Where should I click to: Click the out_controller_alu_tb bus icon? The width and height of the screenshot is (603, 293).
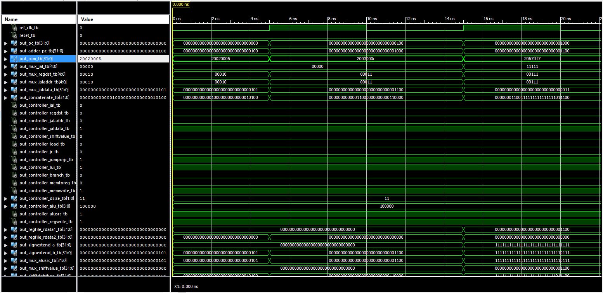(14, 206)
